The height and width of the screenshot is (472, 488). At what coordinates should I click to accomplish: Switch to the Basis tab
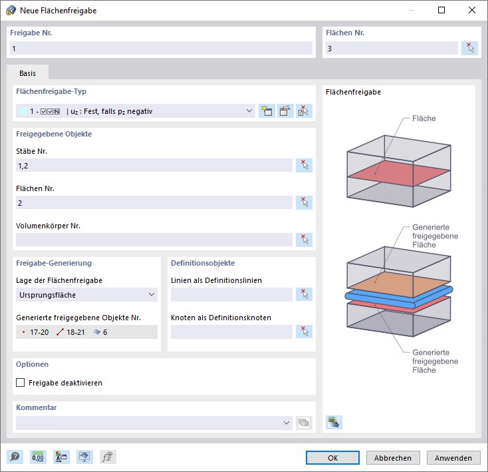[x=27, y=73]
